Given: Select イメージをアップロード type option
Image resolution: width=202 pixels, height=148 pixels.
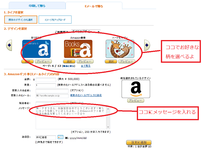Looking at the screenshot, I should click(x=55, y=20).
